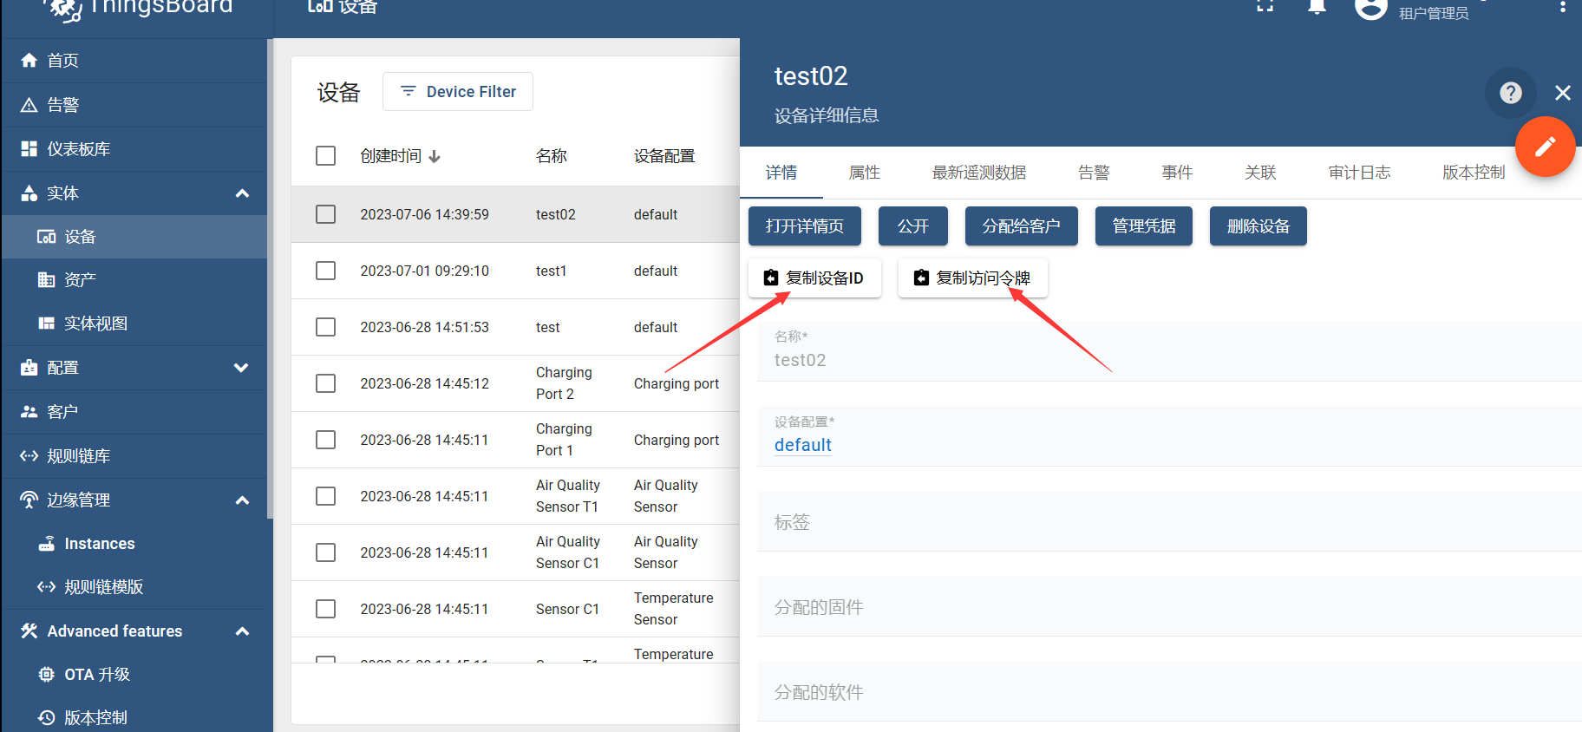Screen dimensions: 1582x732
Task: Click the 分配的软件 field
Action: (1169, 692)
